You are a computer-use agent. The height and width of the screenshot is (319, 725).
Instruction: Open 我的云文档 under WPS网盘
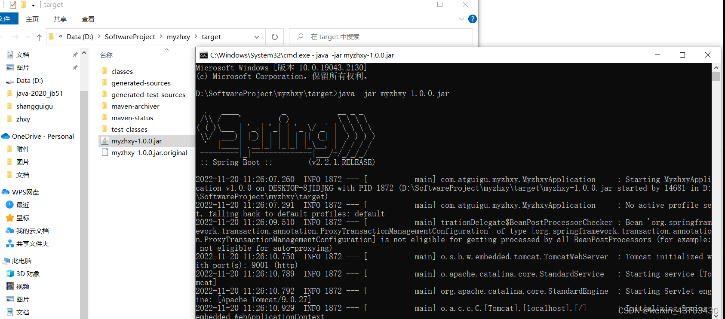point(32,231)
